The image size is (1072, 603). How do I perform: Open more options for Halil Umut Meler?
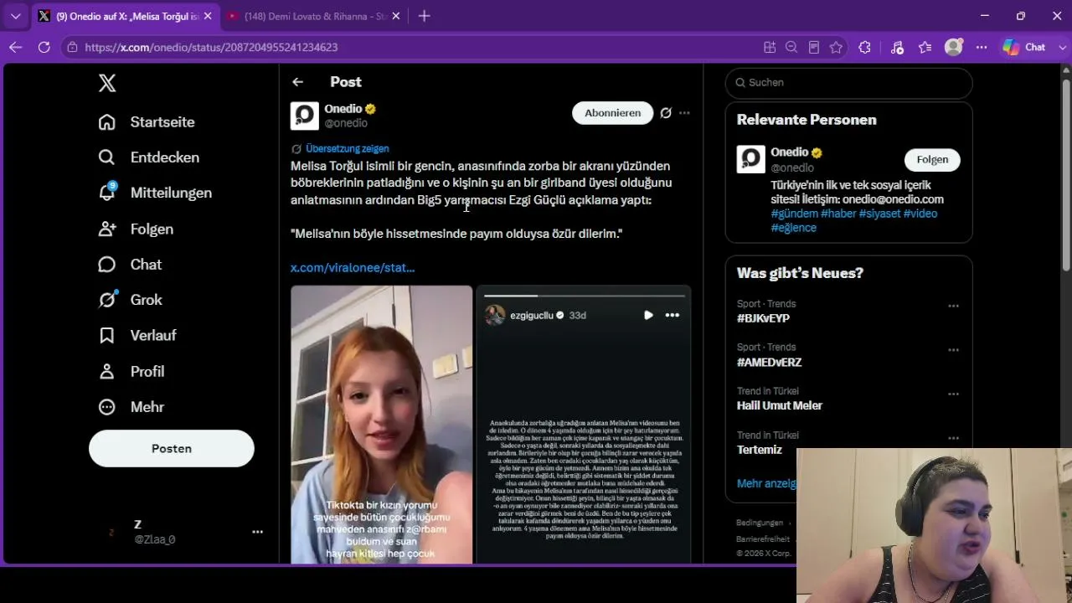click(x=953, y=394)
